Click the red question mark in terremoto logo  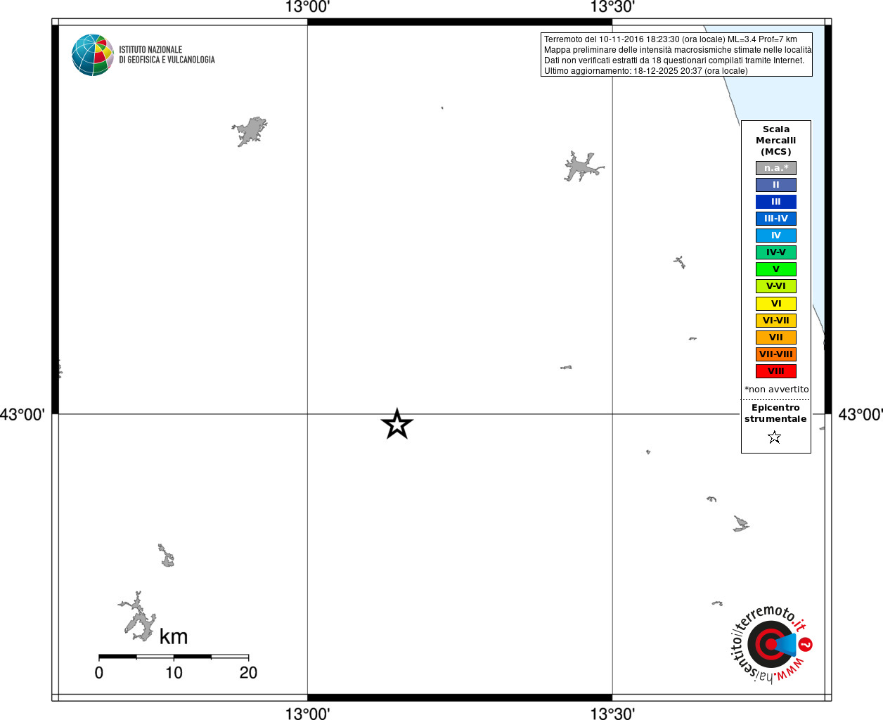806,644
